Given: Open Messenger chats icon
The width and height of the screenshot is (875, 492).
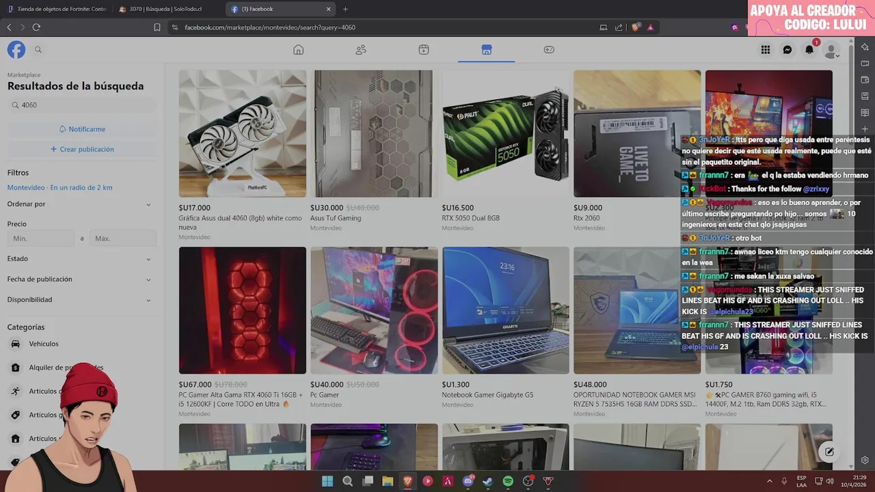Looking at the screenshot, I should pyautogui.click(x=787, y=50).
